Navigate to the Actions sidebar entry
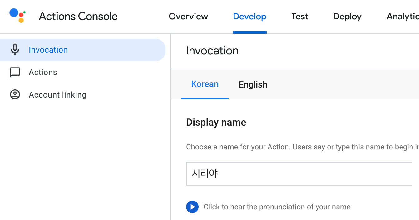This screenshot has height=220, width=419. click(43, 72)
